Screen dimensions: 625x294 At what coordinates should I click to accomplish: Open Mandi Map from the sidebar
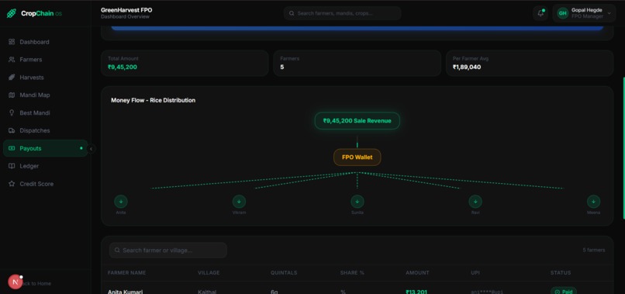(x=46, y=95)
